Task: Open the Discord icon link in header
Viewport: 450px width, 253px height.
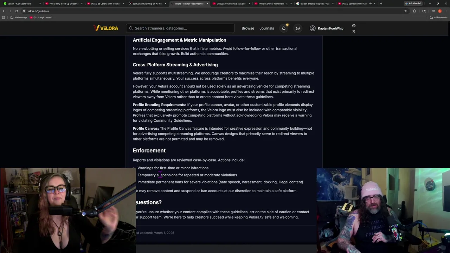Action: click(x=354, y=25)
